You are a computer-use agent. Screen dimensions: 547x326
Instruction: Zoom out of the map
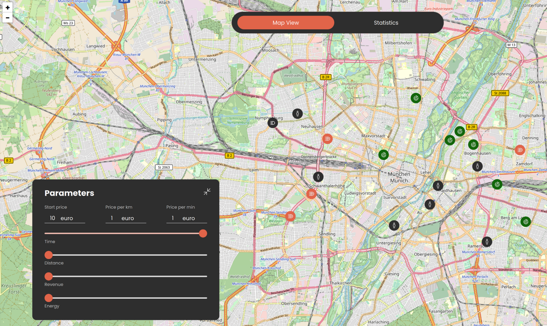[8, 18]
